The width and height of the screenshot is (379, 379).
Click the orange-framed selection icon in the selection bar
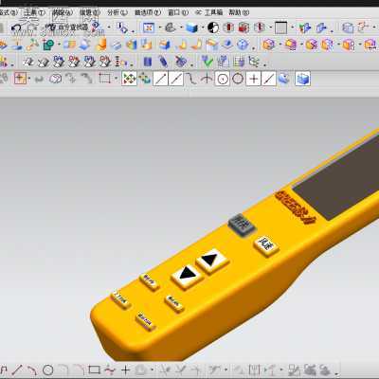point(20,78)
